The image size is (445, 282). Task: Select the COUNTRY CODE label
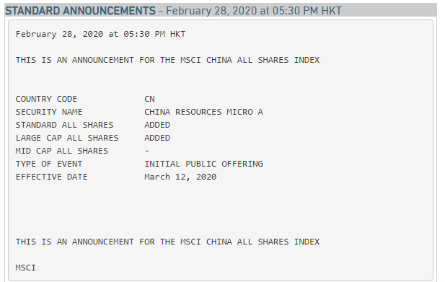[x=46, y=99]
